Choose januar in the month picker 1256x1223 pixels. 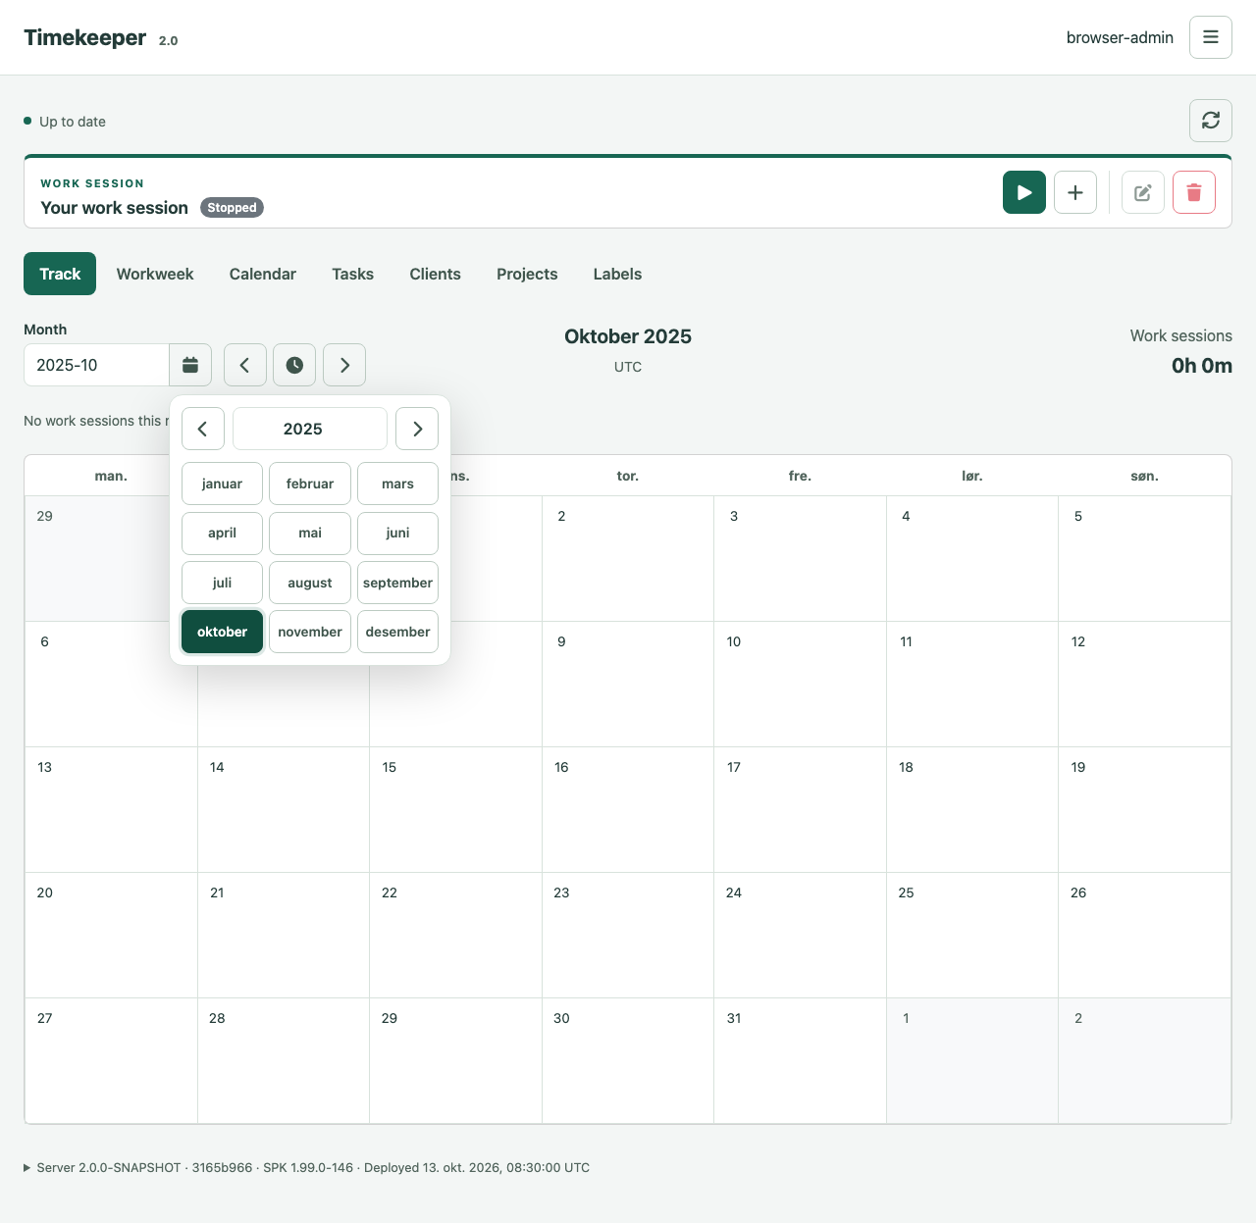[x=222, y=484]
